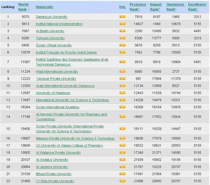Sort by Excellence Rank header

[x=197, y=7]
